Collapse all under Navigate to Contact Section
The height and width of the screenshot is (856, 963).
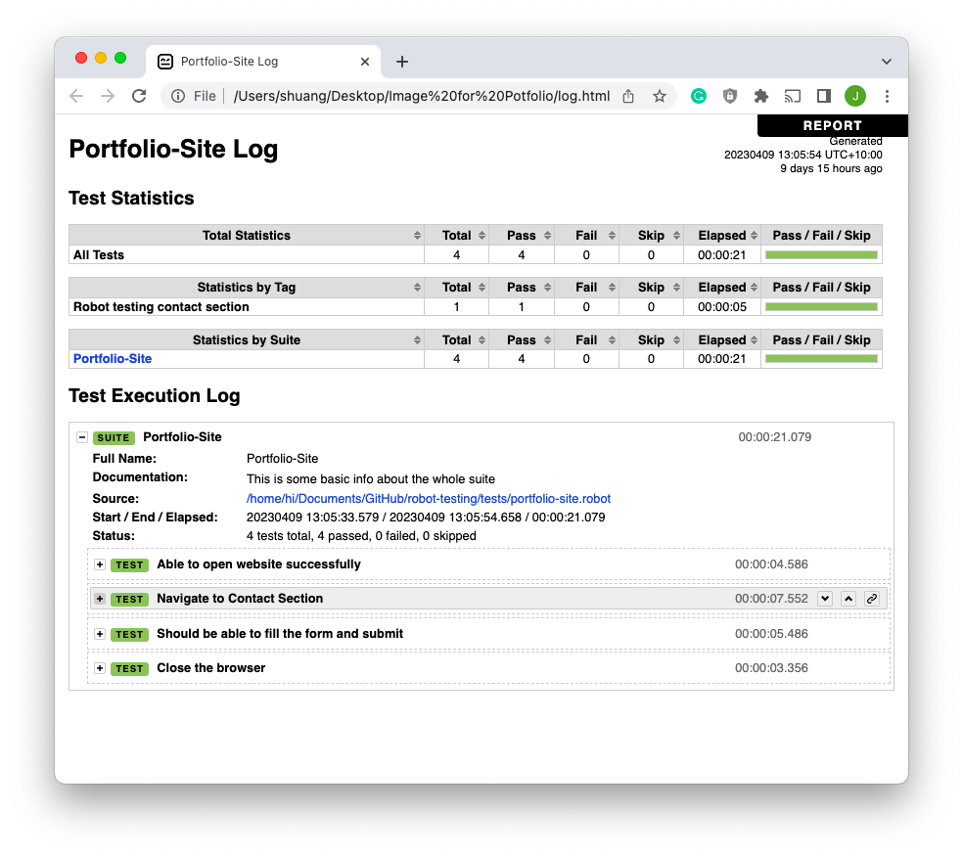pos(848,599)
